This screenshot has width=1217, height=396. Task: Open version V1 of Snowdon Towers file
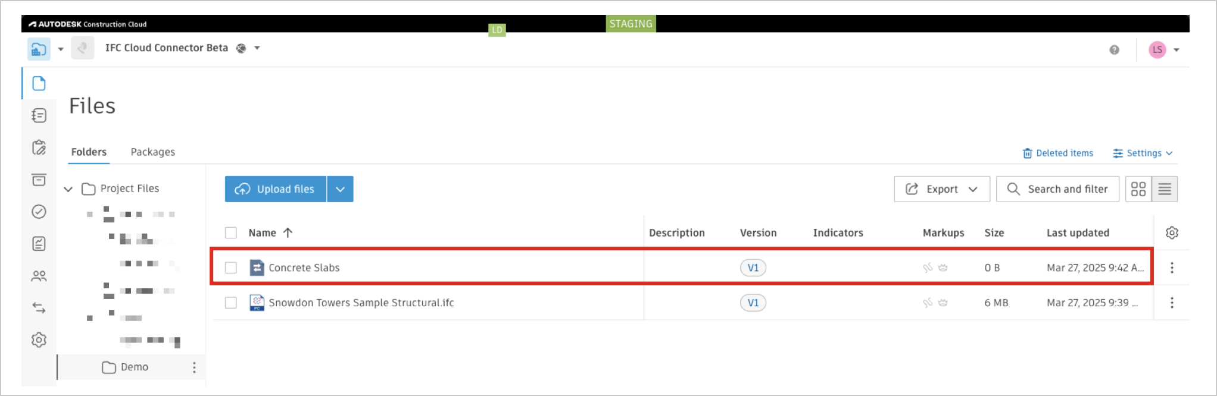click(x=753, y=303)
